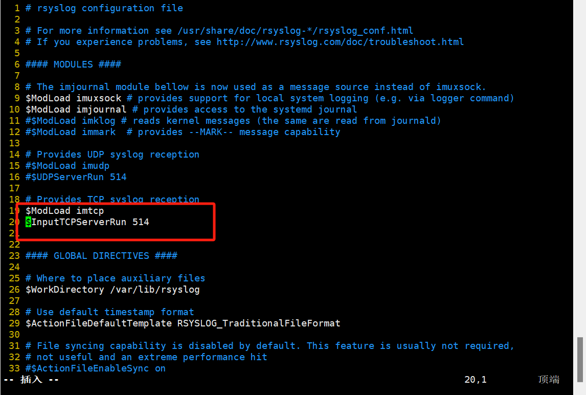Click the '#$UDPServerRun 514' line

point(76,177)
